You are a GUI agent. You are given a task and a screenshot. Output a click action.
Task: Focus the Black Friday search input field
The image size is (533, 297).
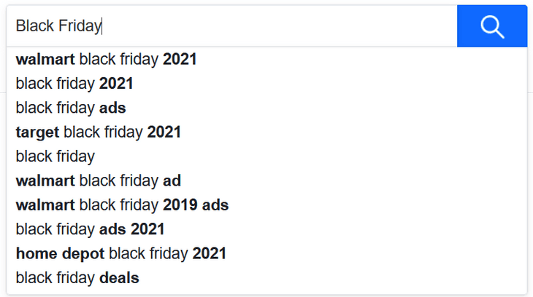[x=234, y=26]
